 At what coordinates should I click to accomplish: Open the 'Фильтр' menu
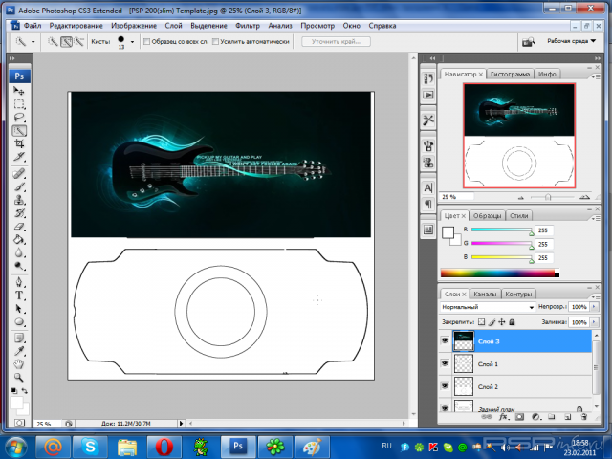coord(247,24)
